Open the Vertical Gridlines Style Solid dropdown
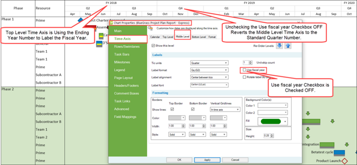Screen dimensions: 357x165 pyautogui.click(x=218, y=135)
